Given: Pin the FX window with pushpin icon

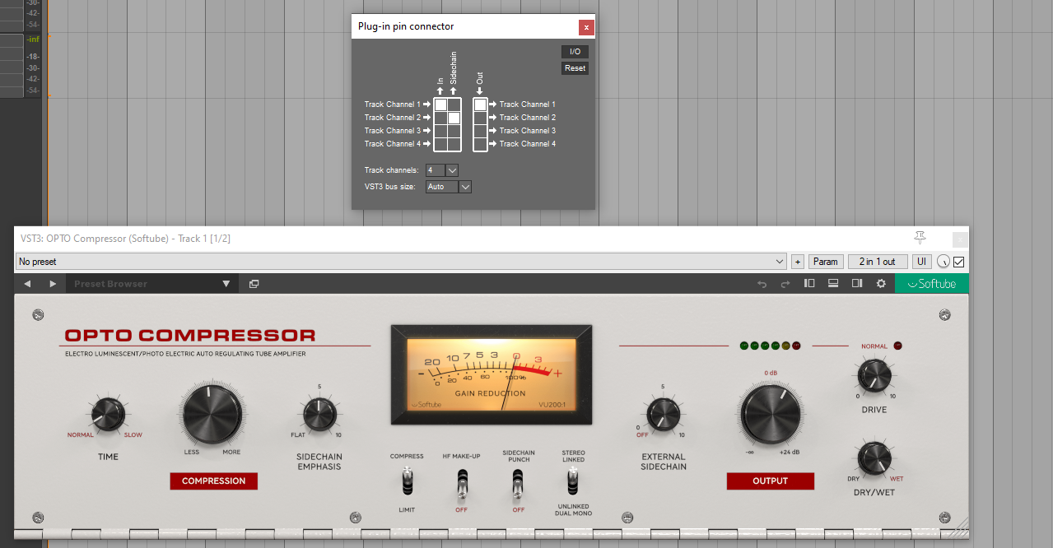Looking at the screenshot, I should [x=920, y=238].
